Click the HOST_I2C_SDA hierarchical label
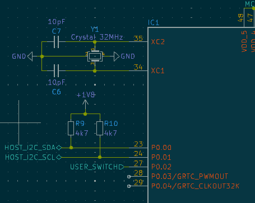The image size is (255, 203). 33,148
